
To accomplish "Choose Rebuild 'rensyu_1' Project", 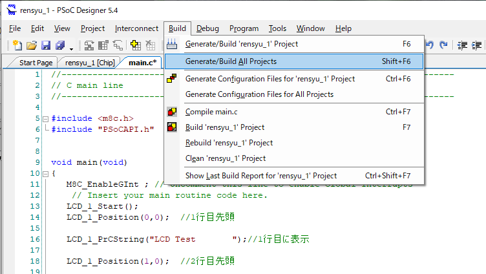I will [294, 143].
